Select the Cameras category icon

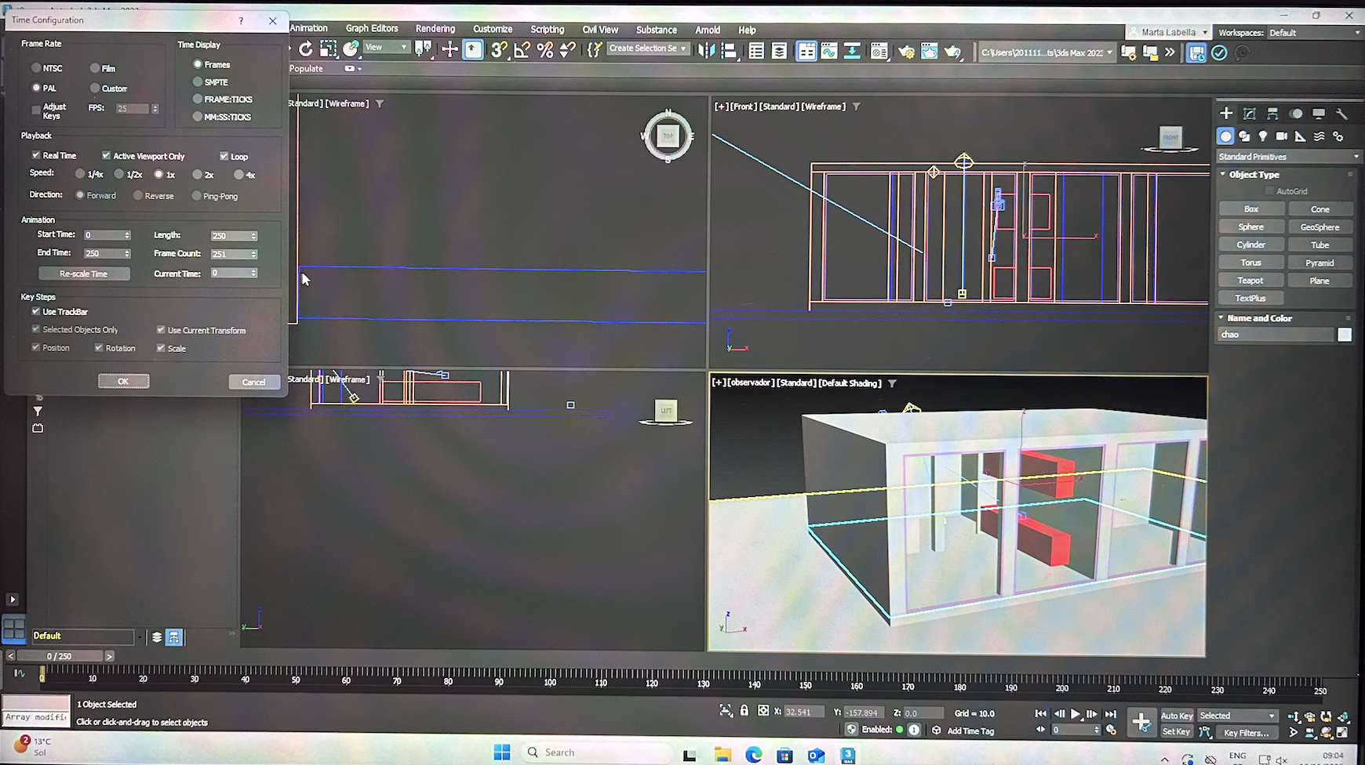click(1282, 136)
